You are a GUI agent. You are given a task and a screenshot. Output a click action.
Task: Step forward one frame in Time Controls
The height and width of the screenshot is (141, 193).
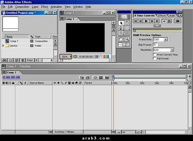(x=152, y=21)
